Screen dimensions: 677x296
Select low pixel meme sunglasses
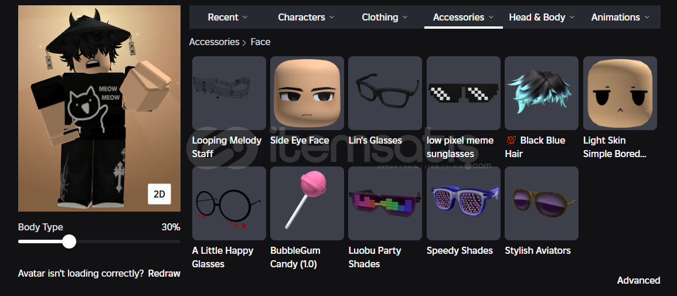click(x=463, y=93)
